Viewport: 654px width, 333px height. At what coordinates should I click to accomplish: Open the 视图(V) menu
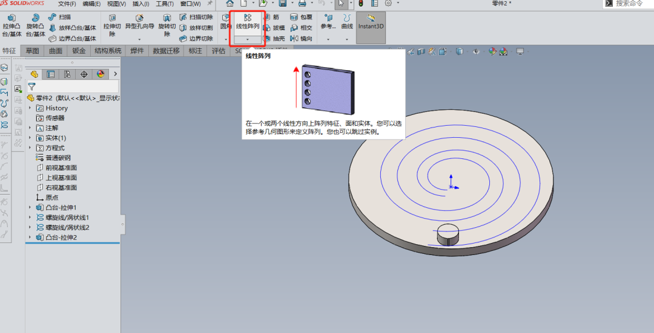[116, 4]
